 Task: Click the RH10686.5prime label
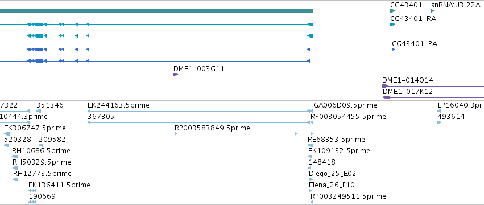[x=41, y=151]
